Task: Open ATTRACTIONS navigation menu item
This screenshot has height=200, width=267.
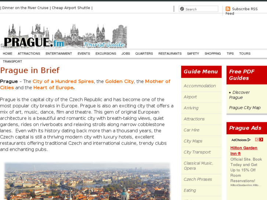Action: [x=29, y=54]
